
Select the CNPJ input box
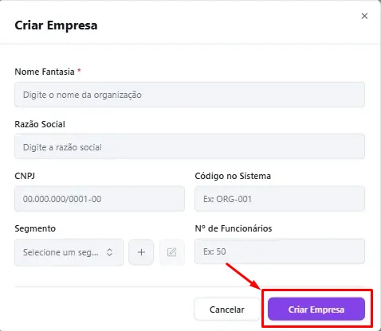tap(100, 199)
